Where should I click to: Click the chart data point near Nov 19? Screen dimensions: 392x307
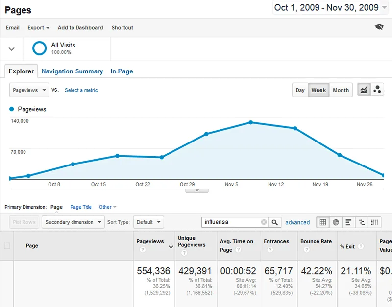pyautogui.click(x=340, y=155)
